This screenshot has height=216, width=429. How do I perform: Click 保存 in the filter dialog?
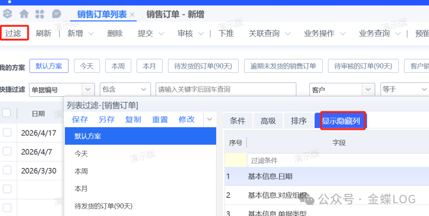pyautogui.click(x=80, y=120)
